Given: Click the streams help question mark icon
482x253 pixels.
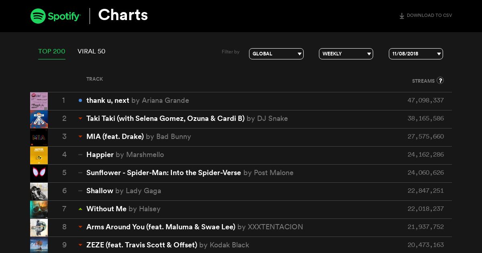Looking at the screenshot, I should pyautogui.click(x=440, y=80).
